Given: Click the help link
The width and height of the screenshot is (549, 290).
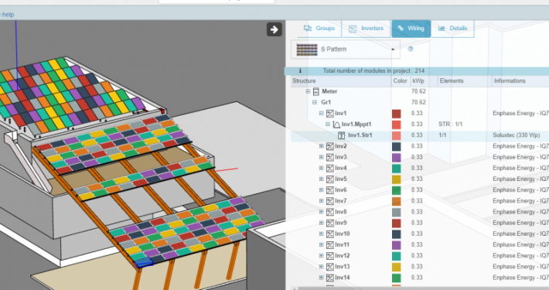Looking at the screenshot, I should (8, 15).
